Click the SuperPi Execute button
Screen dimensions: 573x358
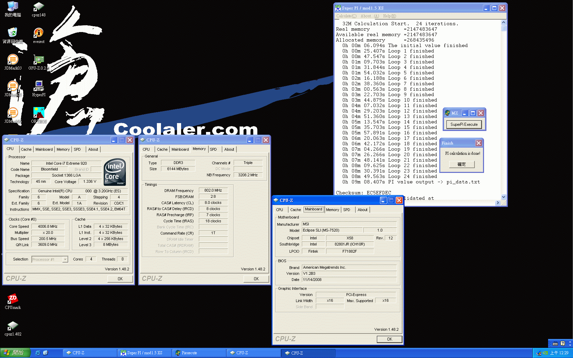[464, 124]
